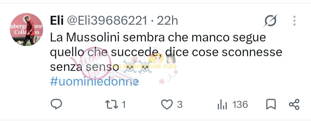Image resolution: width=311 pixels, height=121 pixels.
Task: Bookmark this tweet by Eli
Action: point(271,104)
